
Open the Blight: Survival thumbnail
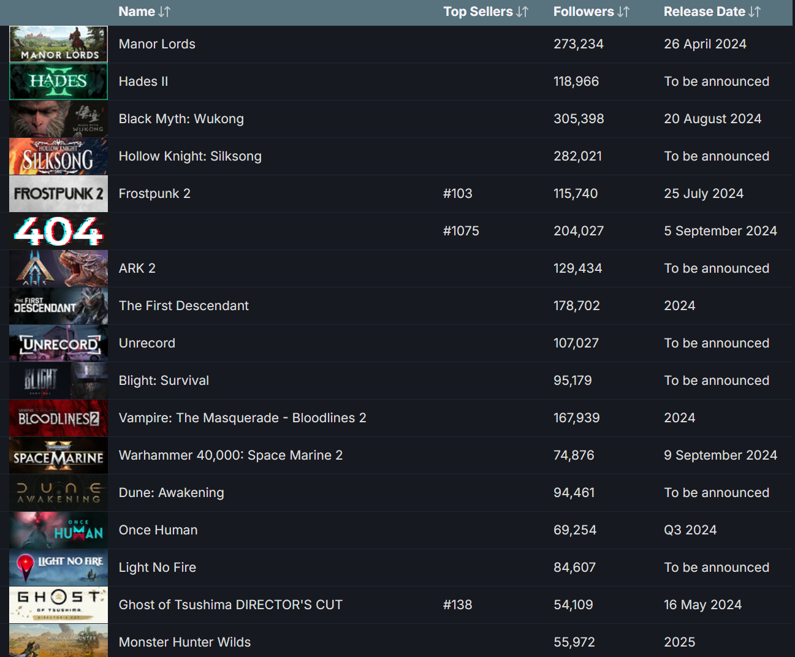(58, 381)
